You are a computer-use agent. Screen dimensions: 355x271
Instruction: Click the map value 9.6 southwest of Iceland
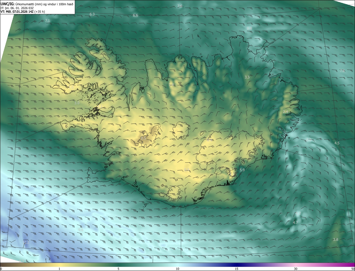click(81, 230)
